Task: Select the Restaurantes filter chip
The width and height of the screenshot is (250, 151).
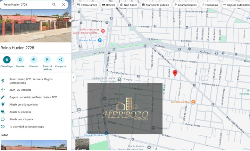Action: pos(87,5)
